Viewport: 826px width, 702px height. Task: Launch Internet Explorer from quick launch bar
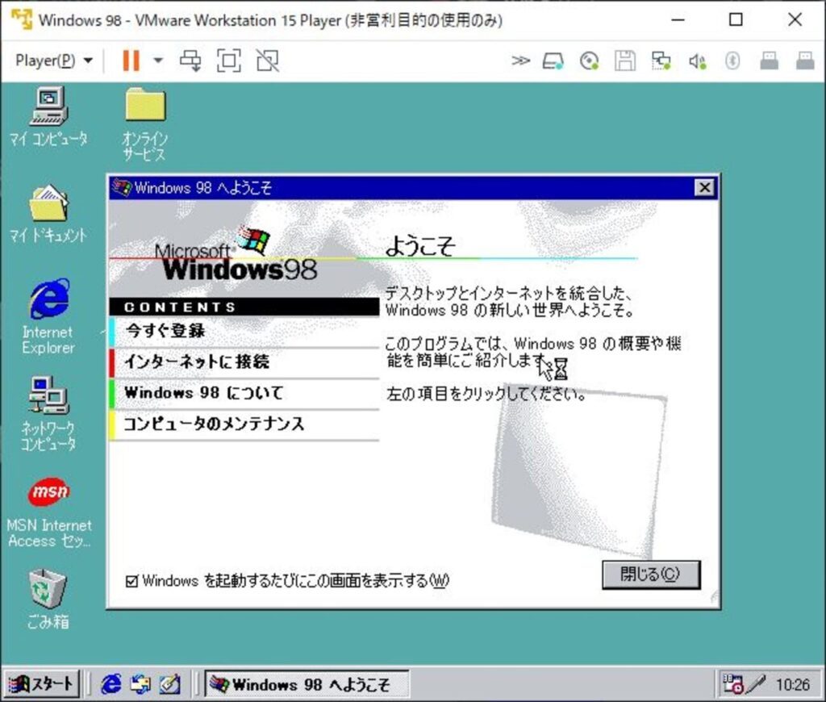tap(111, 684)
